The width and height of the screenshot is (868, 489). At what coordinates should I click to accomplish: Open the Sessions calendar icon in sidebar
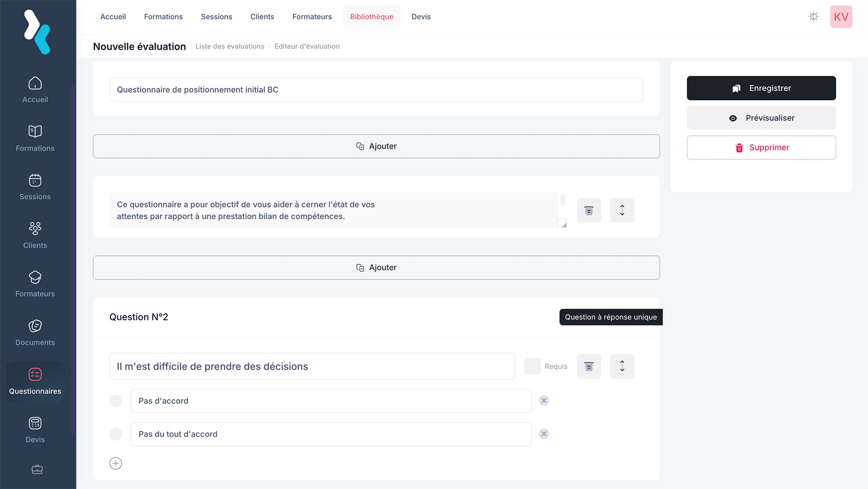tap(35, 181)
